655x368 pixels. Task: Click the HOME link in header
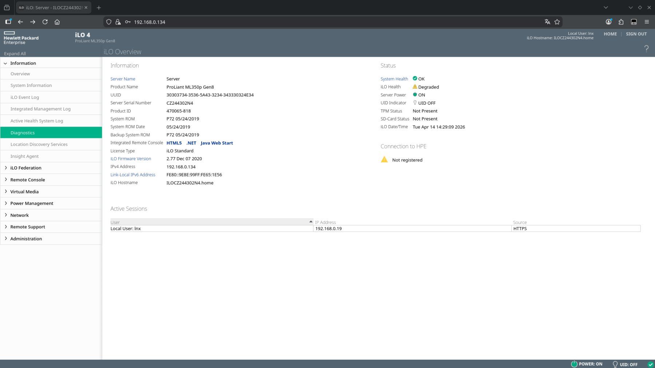(x=610, y=34)
